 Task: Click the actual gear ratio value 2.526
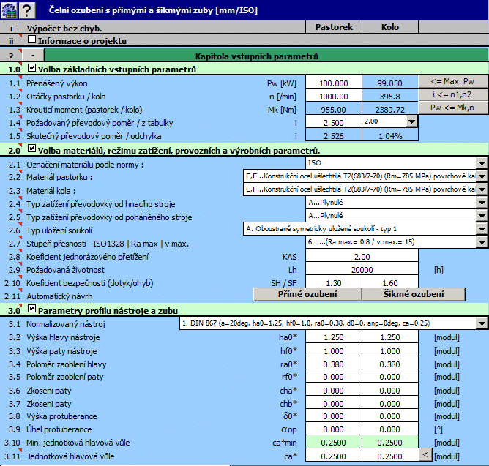click(x=333, y=135)
